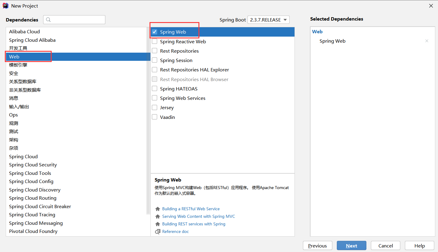Select the 关系型数据库 category
The height and width of the screenshot is (252, 438).
[76, 81]
